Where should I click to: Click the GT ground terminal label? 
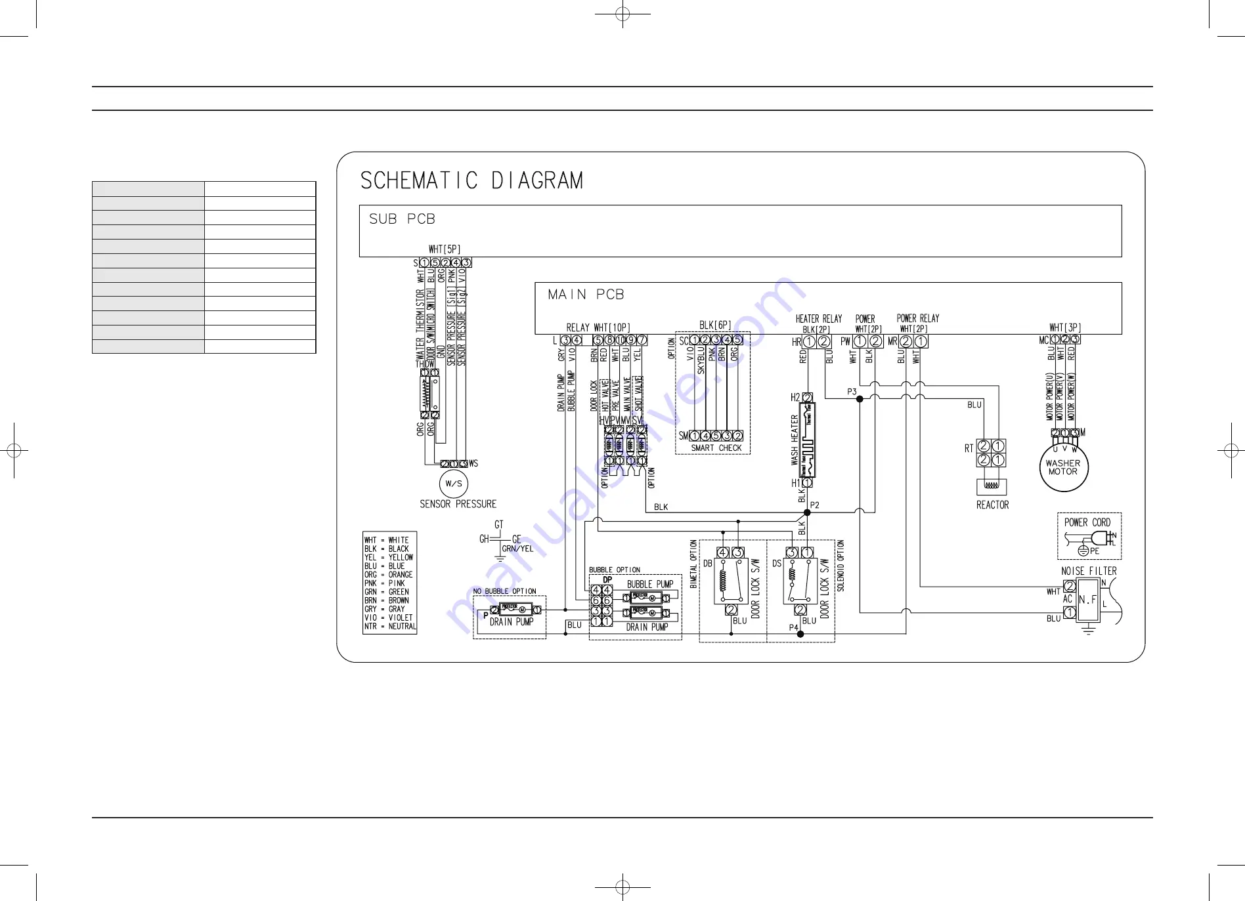point(499,525)
